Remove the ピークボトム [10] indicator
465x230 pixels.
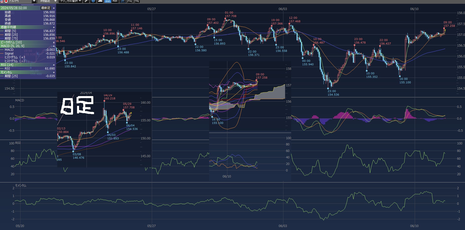54,42
